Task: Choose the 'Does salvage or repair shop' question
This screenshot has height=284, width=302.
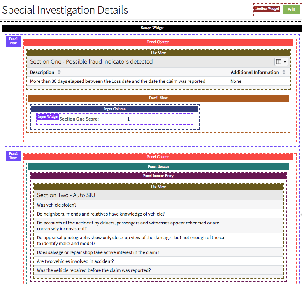Action: coord(98,252)
